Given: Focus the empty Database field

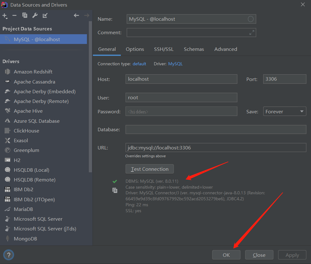Looking at the screenshot, I should [216, 130].
